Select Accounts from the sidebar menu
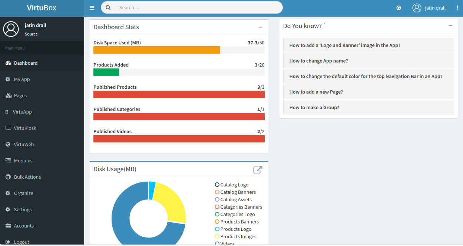Screen dimensions: 463x246 pos(24,226)
